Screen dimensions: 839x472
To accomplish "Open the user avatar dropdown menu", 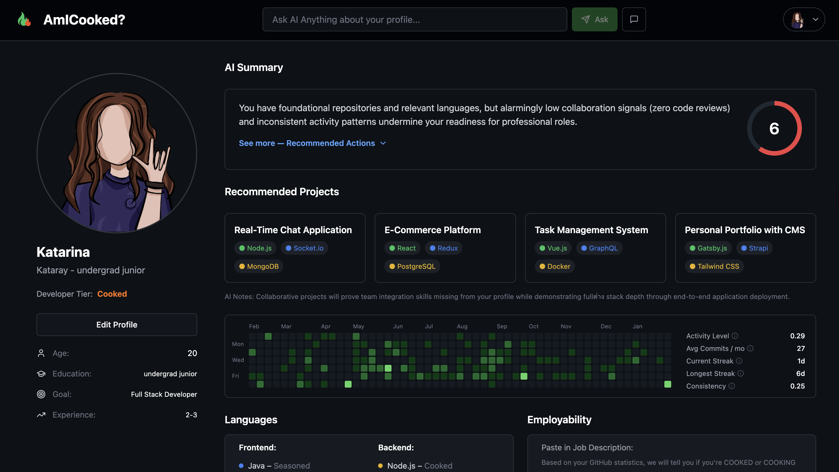I will click(804, 19).
